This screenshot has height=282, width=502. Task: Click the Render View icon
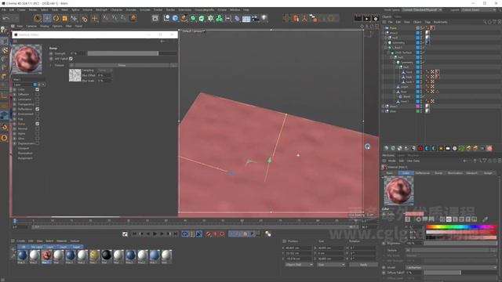pyautogui.click(x=358, y=18)
